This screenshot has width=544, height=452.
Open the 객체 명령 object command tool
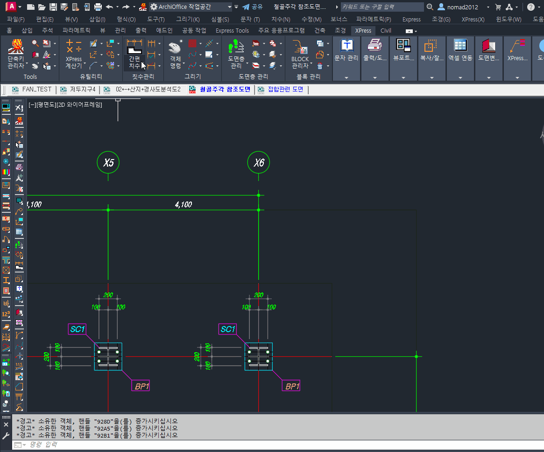coord(176,54)
